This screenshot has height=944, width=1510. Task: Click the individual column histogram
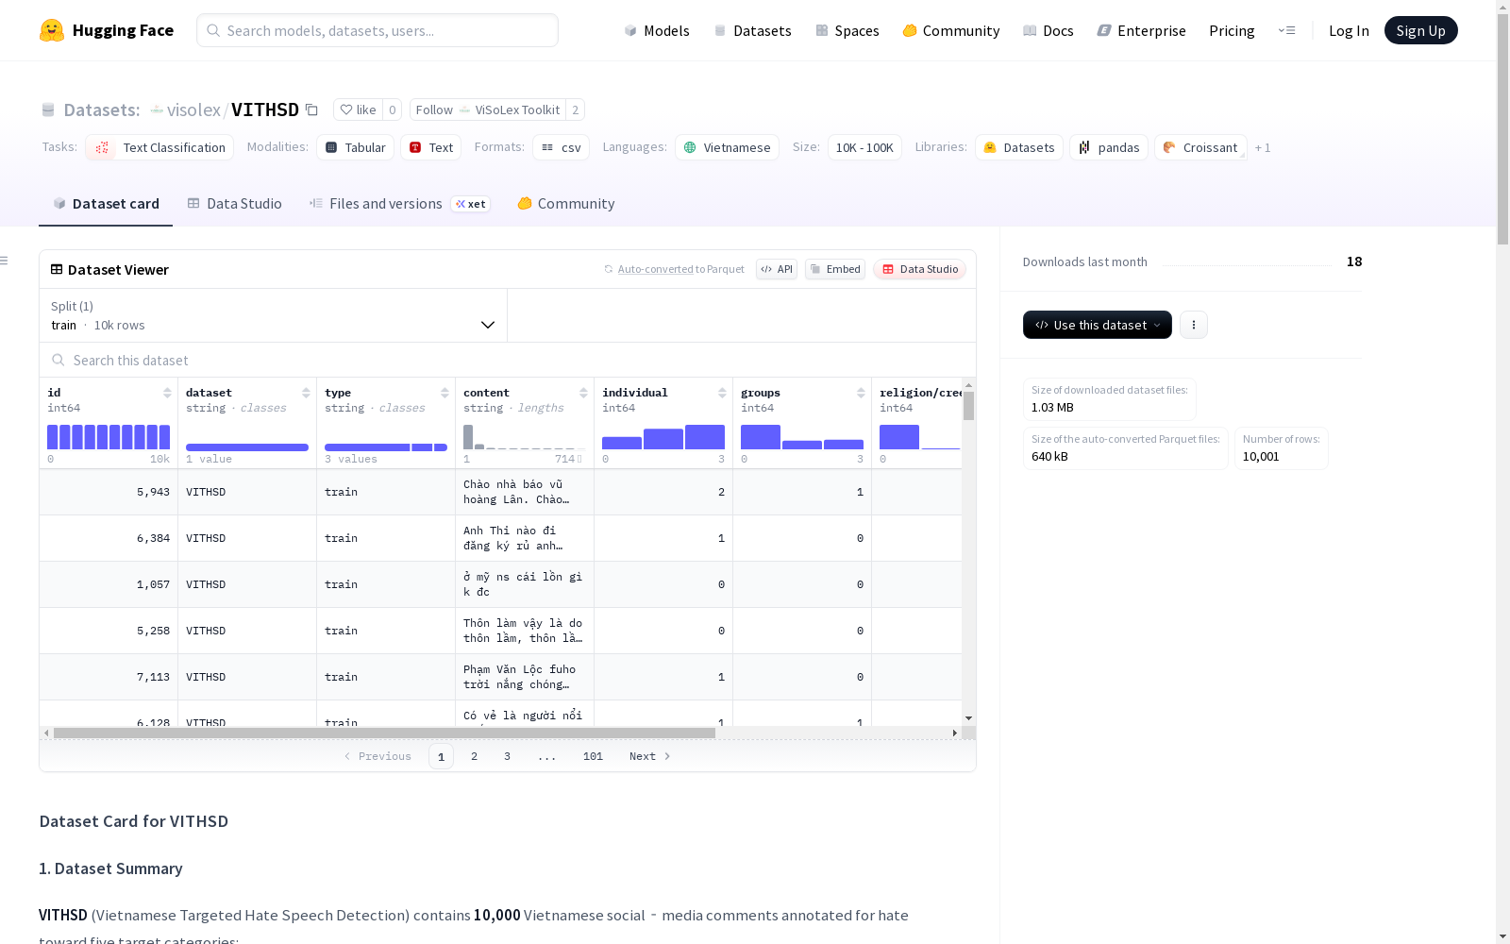point(663,437)
